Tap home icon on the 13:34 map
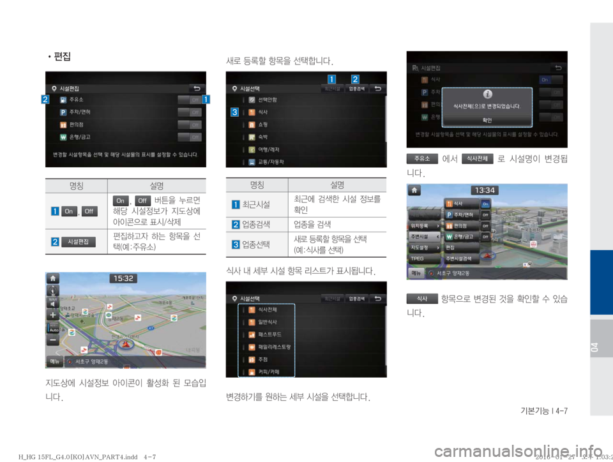The height and width of the screenshot is (462, 613). pyautogui.click(x=416, y=190)
